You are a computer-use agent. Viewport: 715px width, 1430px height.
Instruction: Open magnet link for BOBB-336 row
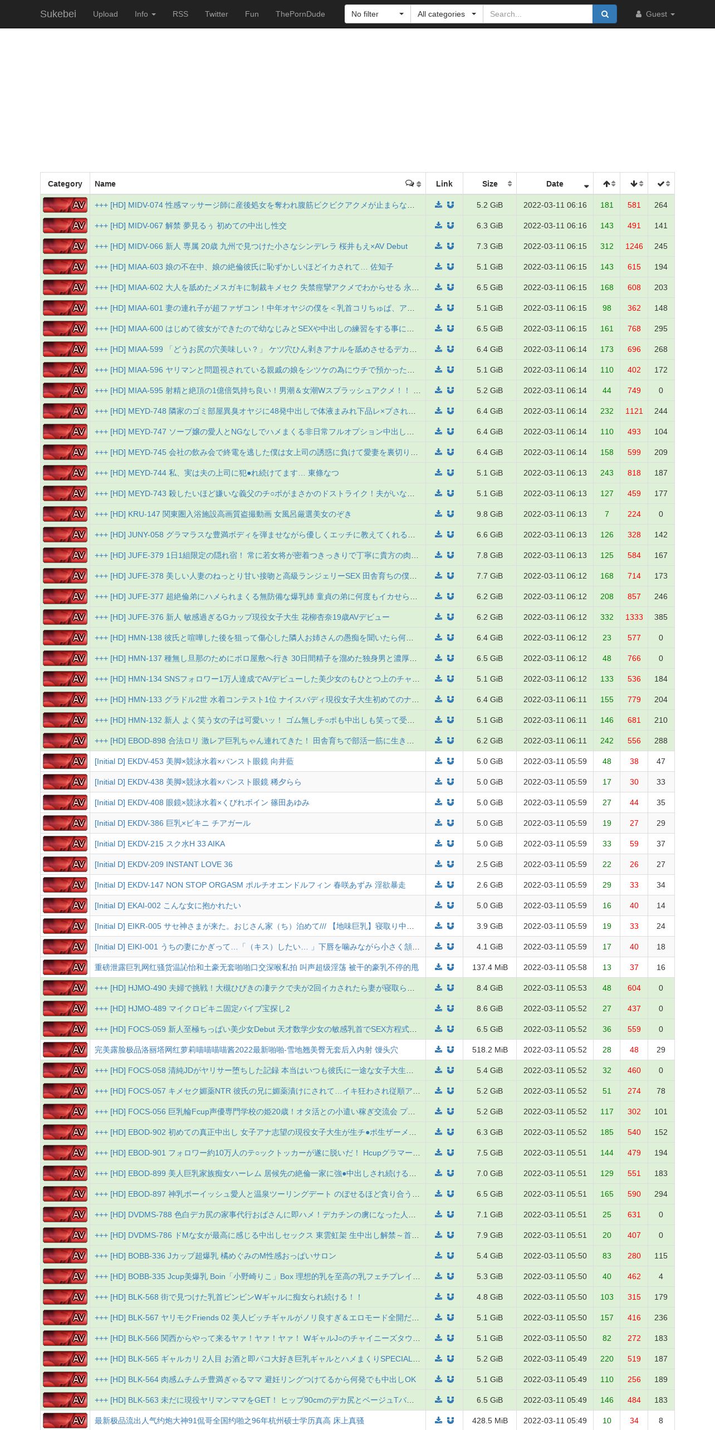pos(450,1256)
